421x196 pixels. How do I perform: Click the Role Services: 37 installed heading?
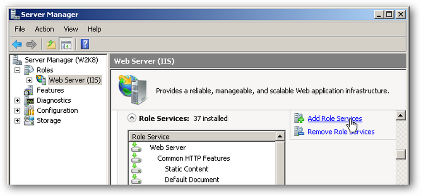183,118
